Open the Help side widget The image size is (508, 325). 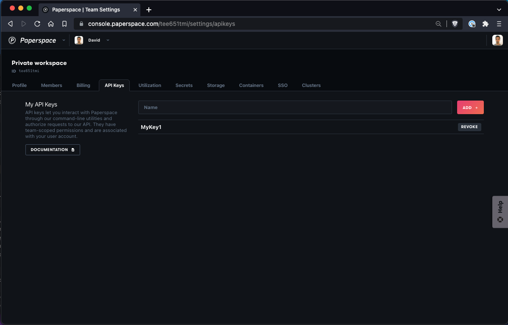point(500,212)
